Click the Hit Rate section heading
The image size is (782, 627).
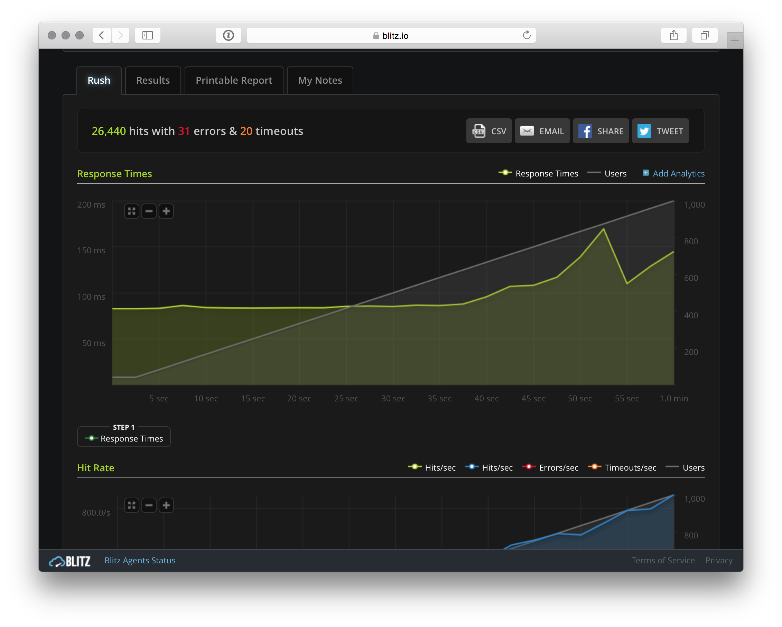click(x=96, y=468)
